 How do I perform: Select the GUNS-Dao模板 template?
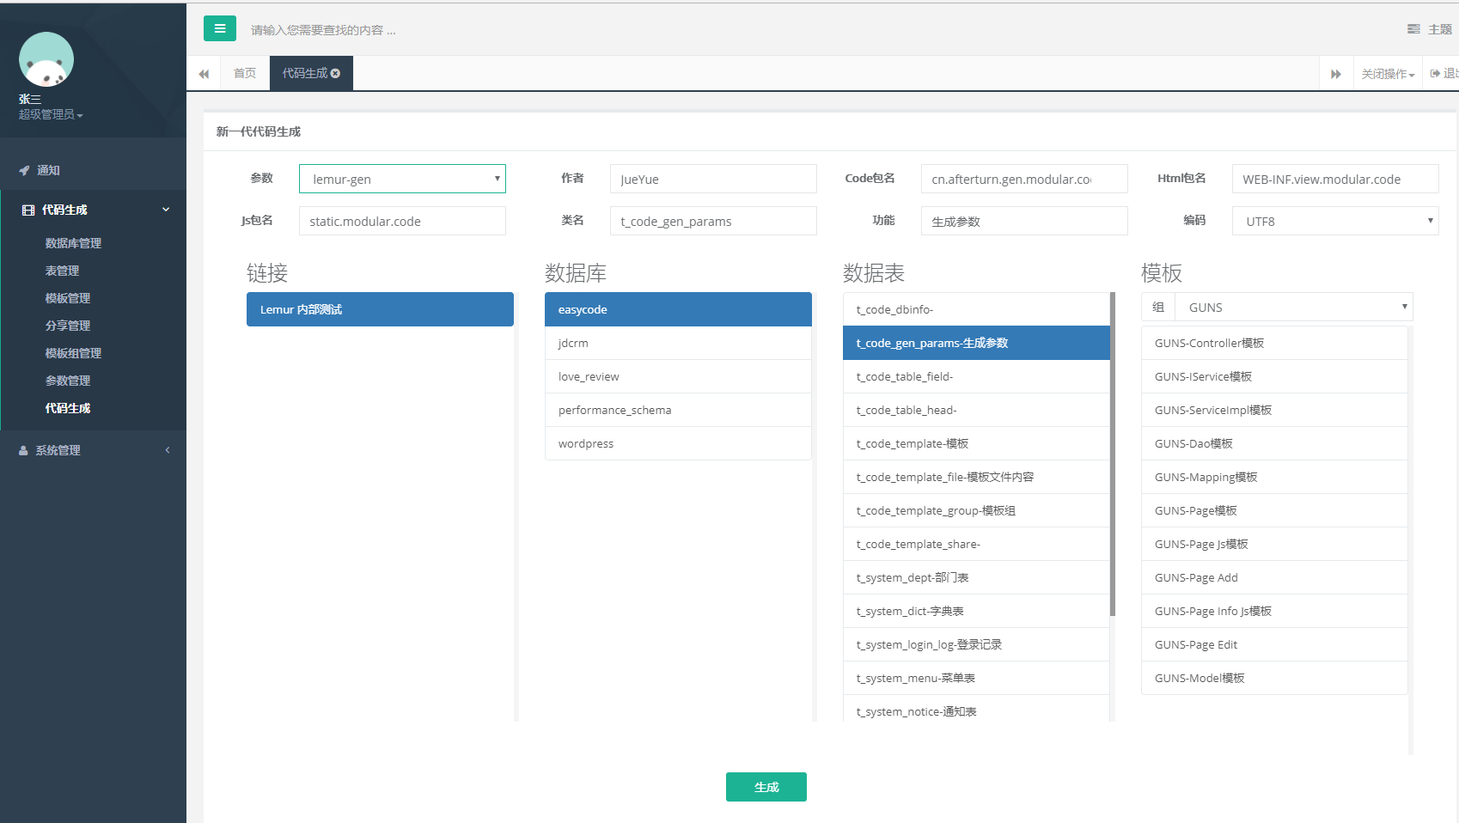click(x=1274, y=443)
